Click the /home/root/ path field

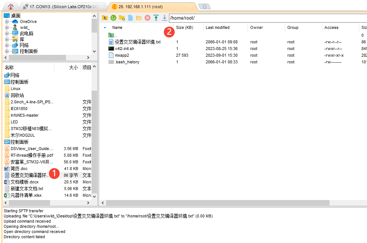tap(268, 18)
